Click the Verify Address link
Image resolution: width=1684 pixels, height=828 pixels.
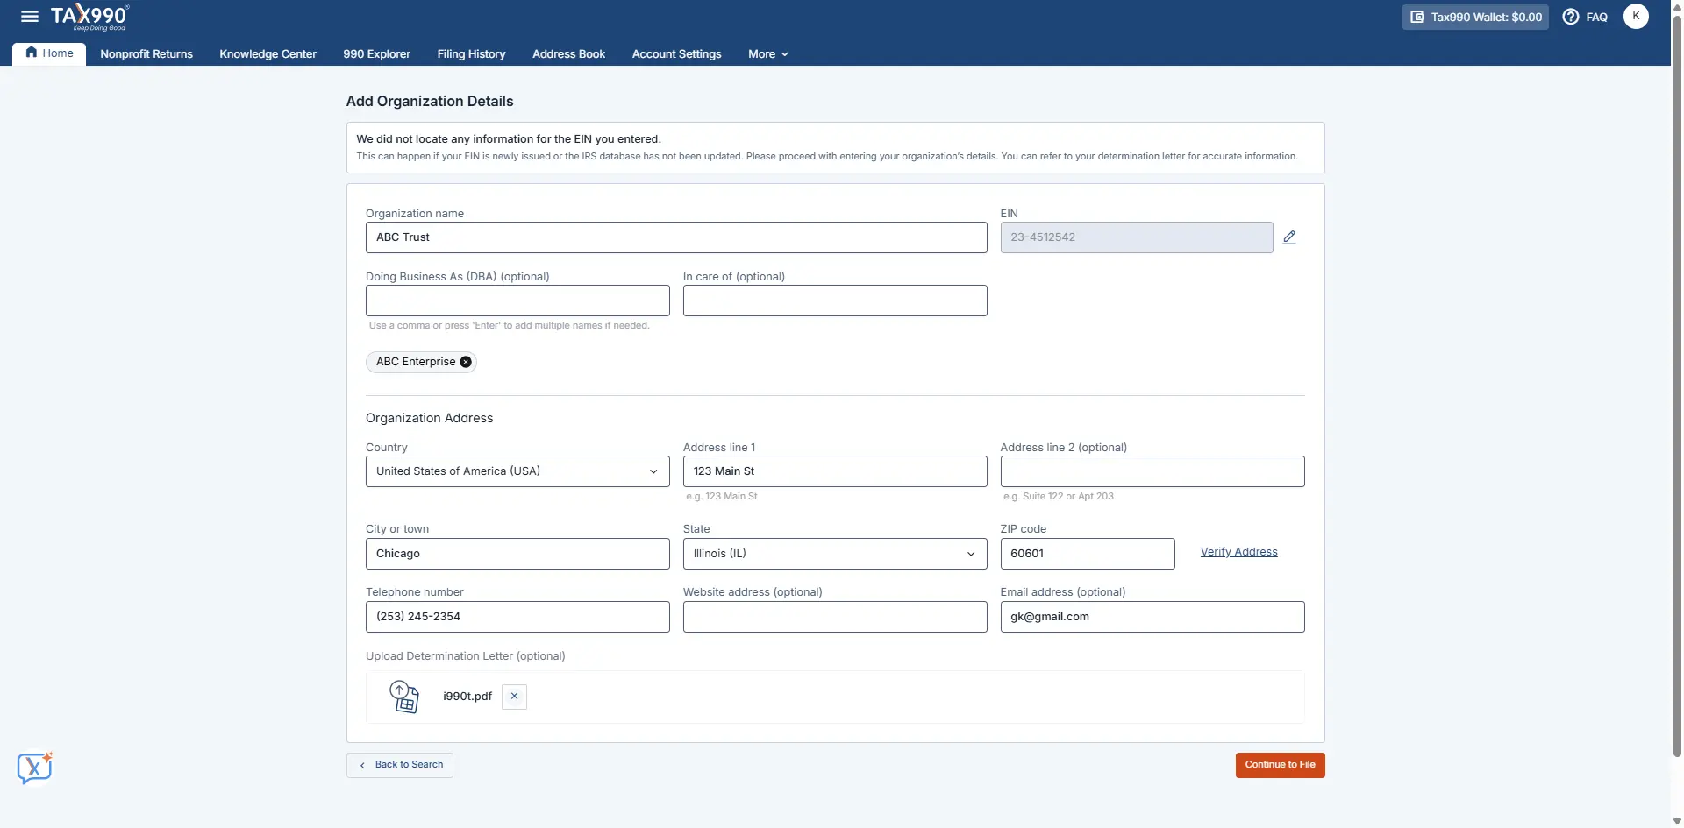[1238, 551]
